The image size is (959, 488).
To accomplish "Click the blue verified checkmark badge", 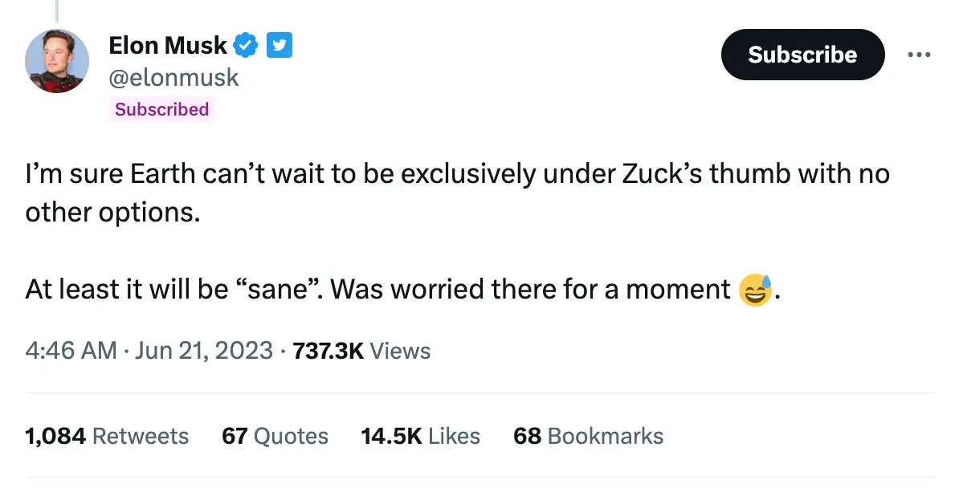I will point(245,45).
